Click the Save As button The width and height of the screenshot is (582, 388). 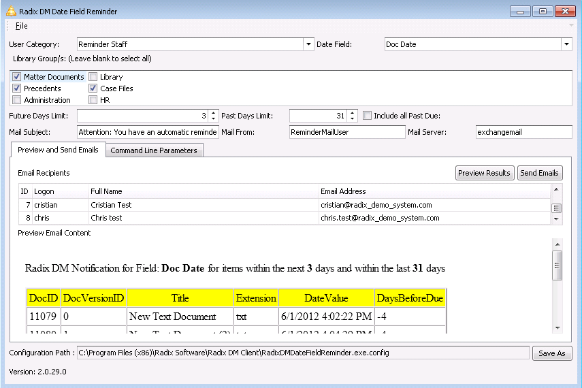point(552,353)
